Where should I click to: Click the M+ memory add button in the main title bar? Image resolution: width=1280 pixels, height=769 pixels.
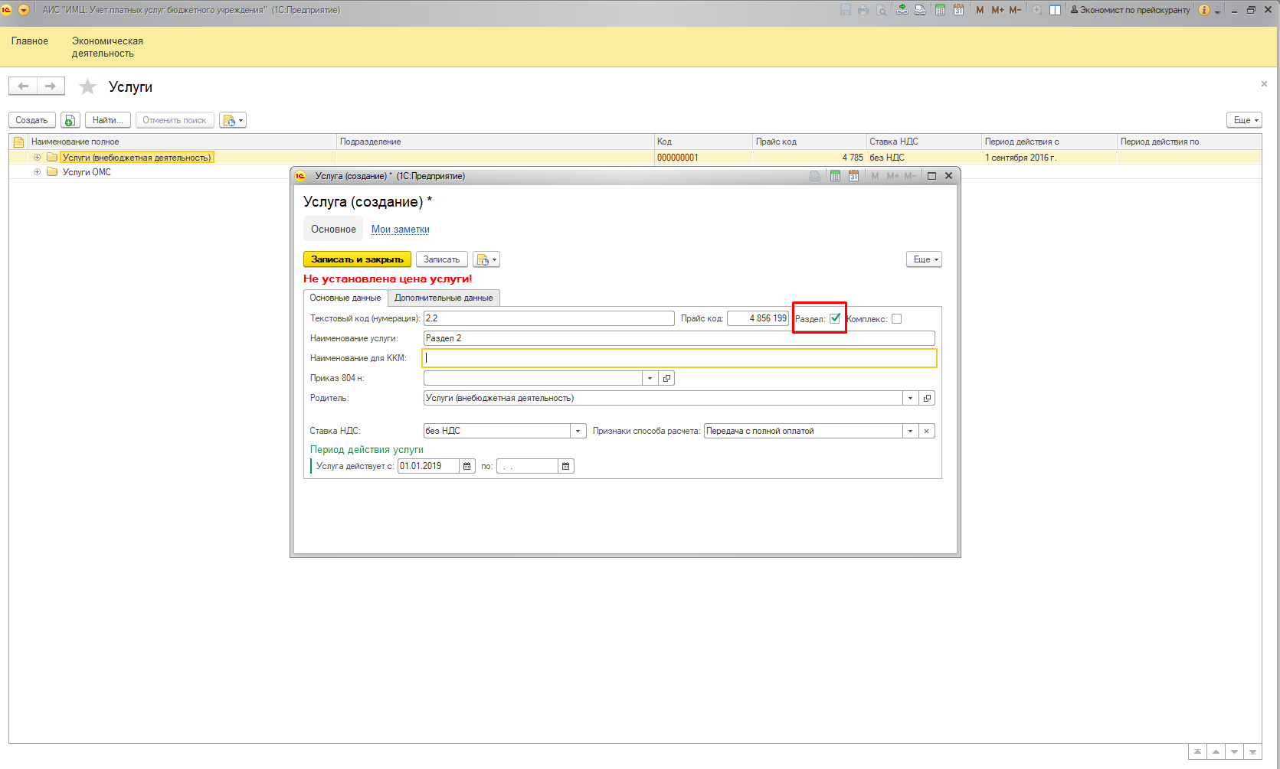[x=997, y=10]
